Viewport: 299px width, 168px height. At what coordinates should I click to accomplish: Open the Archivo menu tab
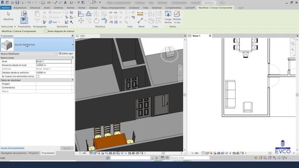[x=6, y=7]
